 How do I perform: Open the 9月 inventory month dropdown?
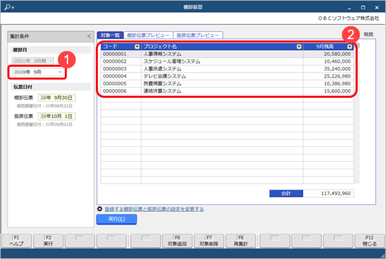coord(38,72)
